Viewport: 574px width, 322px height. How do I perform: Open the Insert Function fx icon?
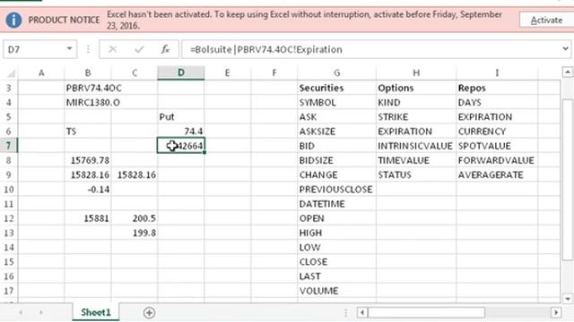click(165, 49)
